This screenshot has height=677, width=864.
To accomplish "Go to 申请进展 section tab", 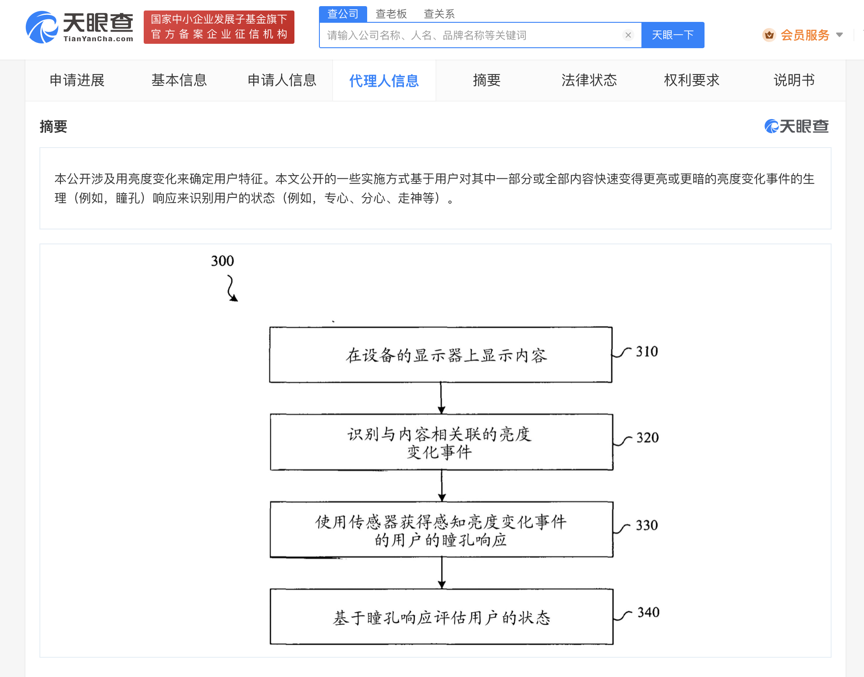I will (77, 81).
